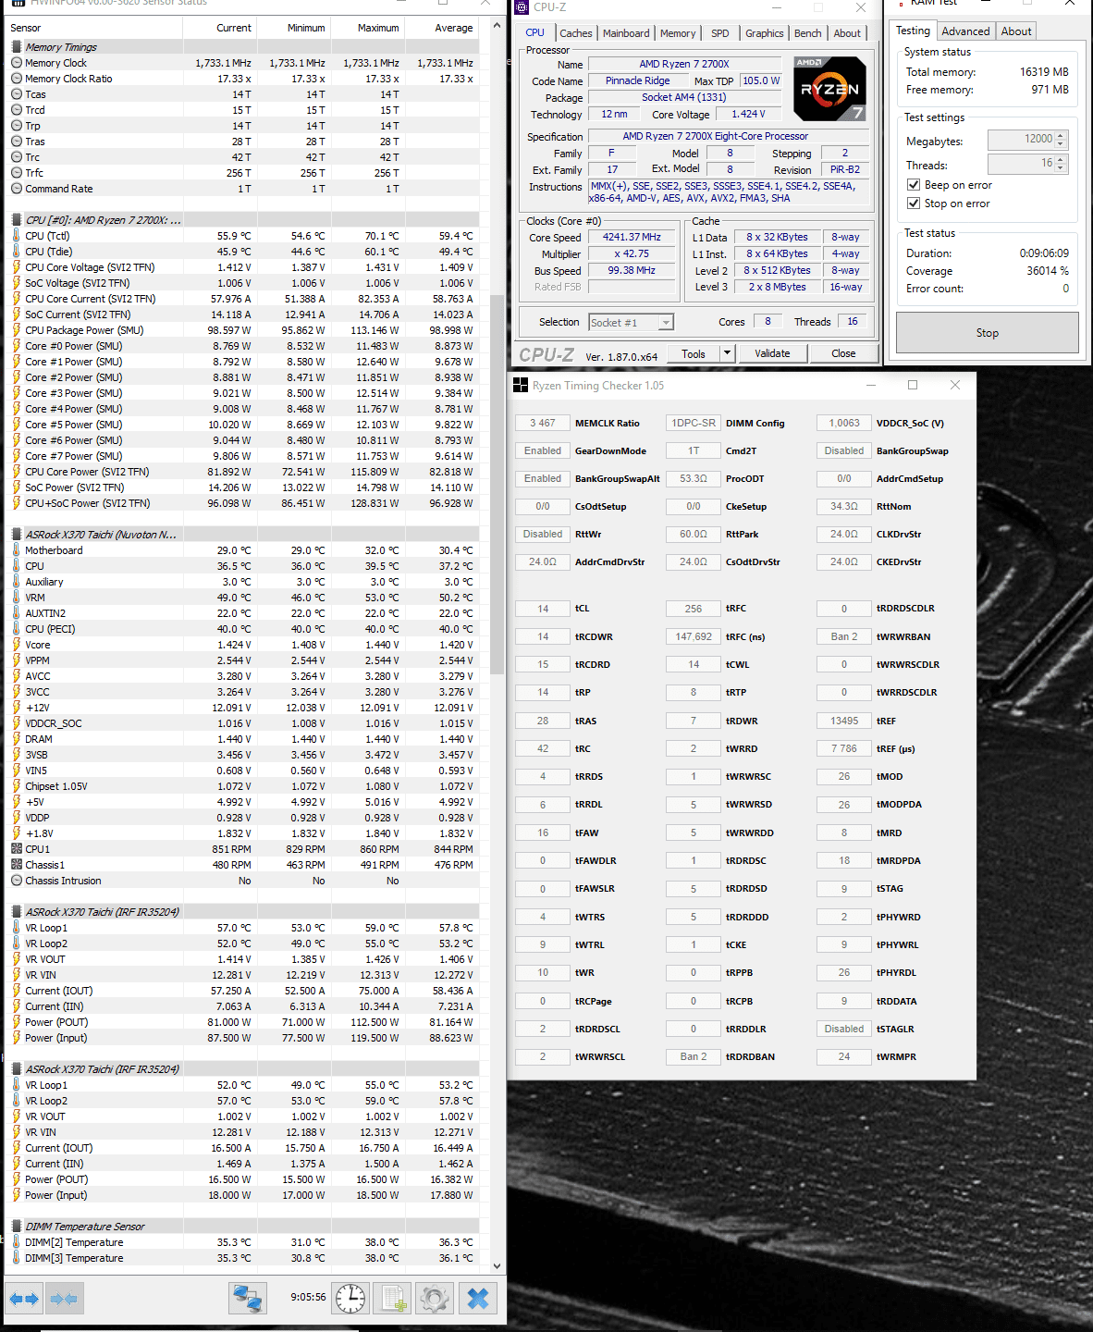This screenshot has height=1332, width=1093.
Task: Open HWiNFO sensor settings gear icon
Action: (434, 1299)
